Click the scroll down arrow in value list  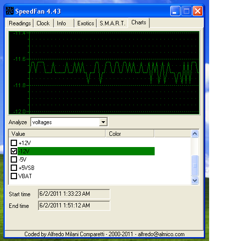(195, 180)
